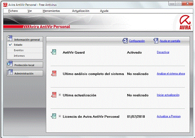Click the Información general sidebar icon
Image resolution: width=195 pixels, height=138 pixels.
10,38
